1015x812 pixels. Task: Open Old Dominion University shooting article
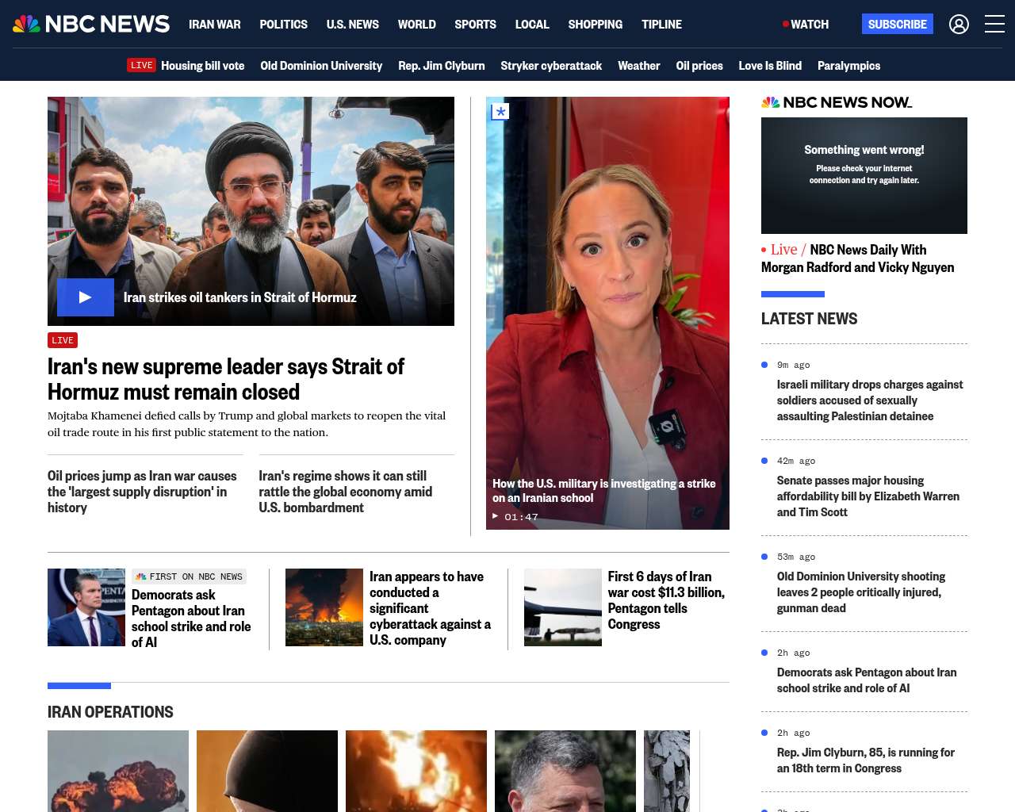click(x=860, y=592)
